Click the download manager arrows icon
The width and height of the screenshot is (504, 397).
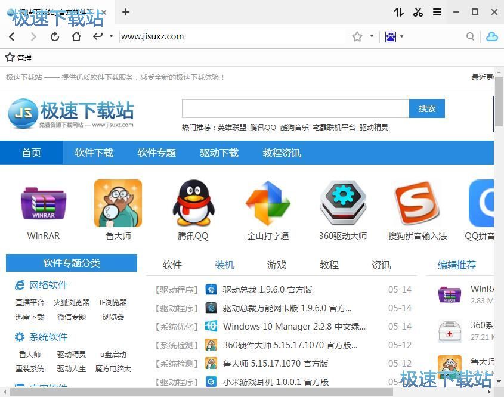point(398,12)
